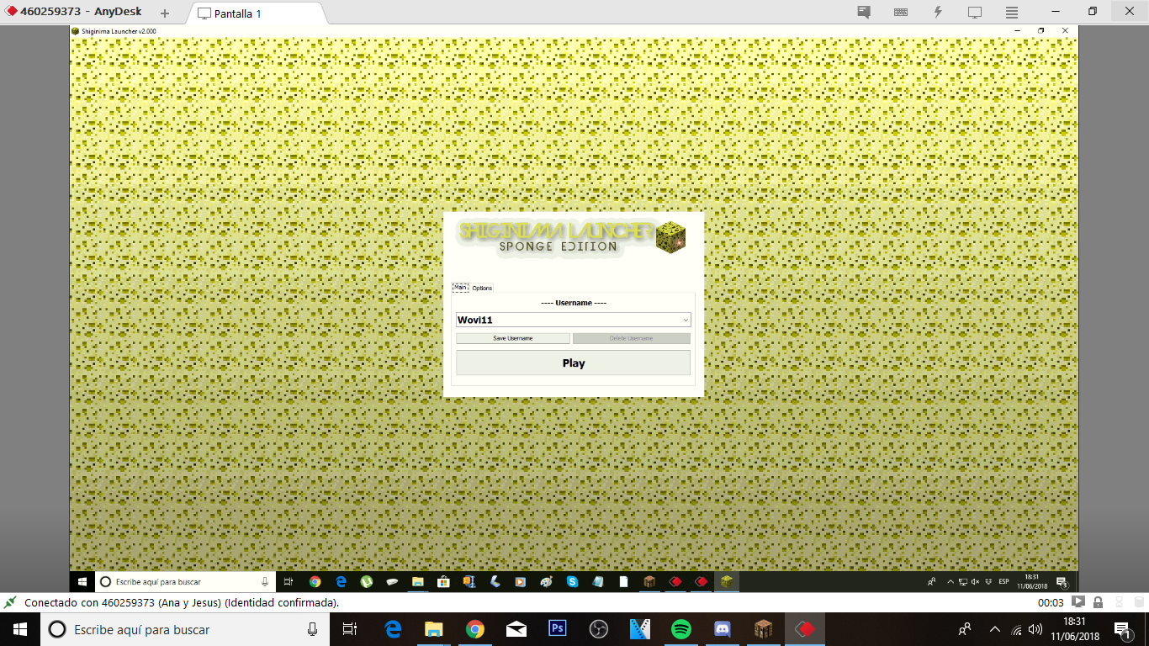Open the username dropdown arrow
1149x646 pixels.
click(686, 320)
